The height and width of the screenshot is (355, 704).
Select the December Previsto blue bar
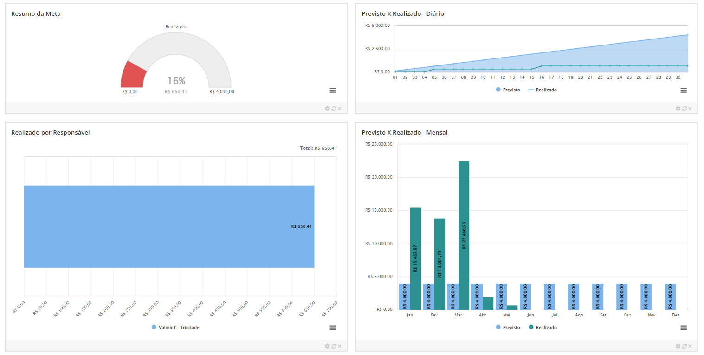[670, 297]
